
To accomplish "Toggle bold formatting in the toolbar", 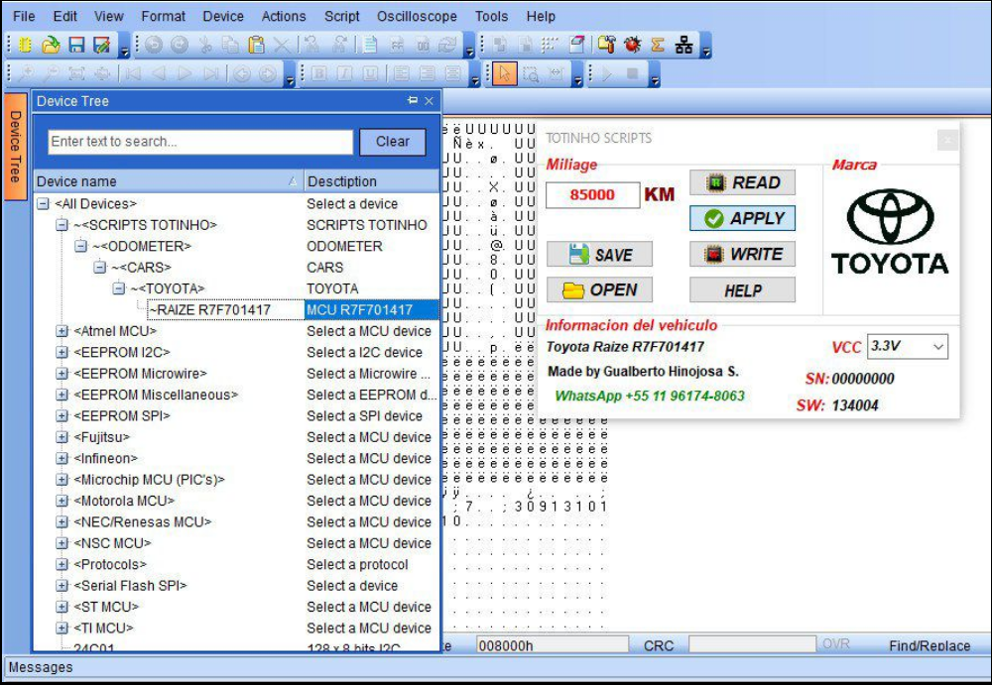I will [319, 73].
